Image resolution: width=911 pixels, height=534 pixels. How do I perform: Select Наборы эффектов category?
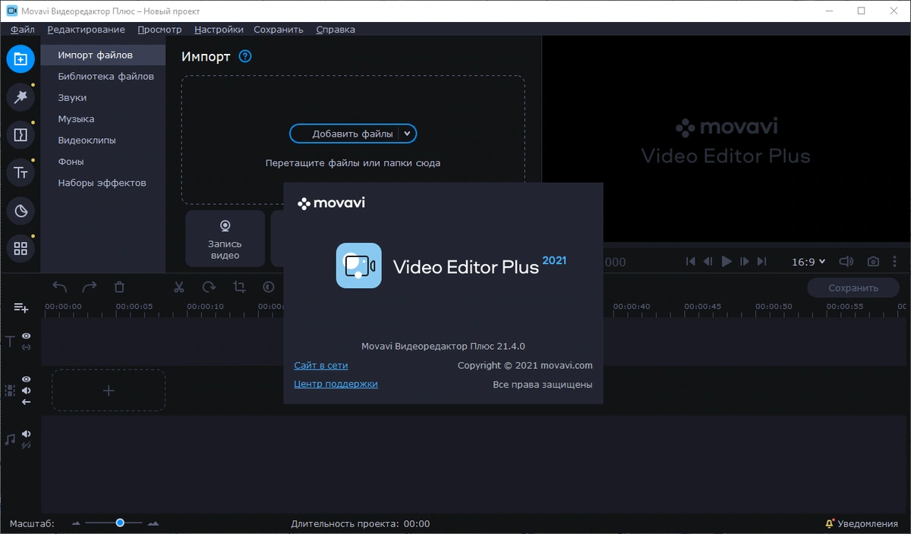[103, 183]
